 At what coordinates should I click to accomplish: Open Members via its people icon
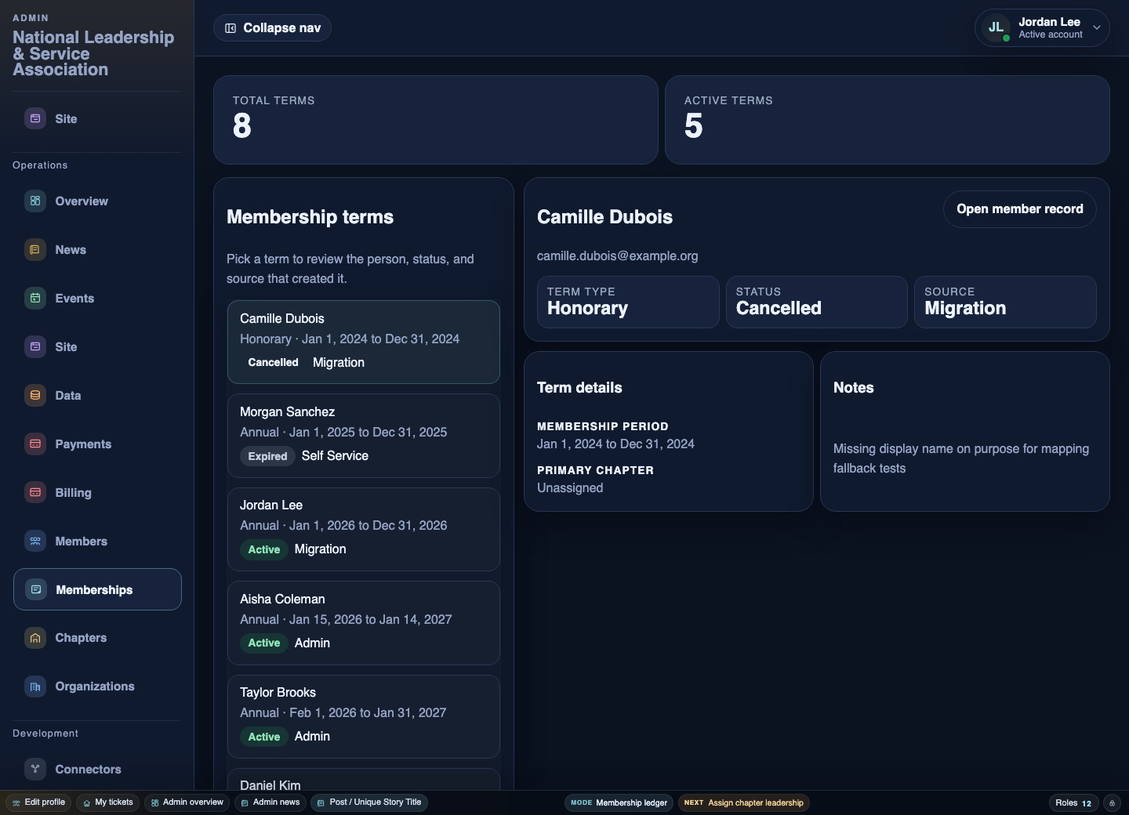(35, 542)
